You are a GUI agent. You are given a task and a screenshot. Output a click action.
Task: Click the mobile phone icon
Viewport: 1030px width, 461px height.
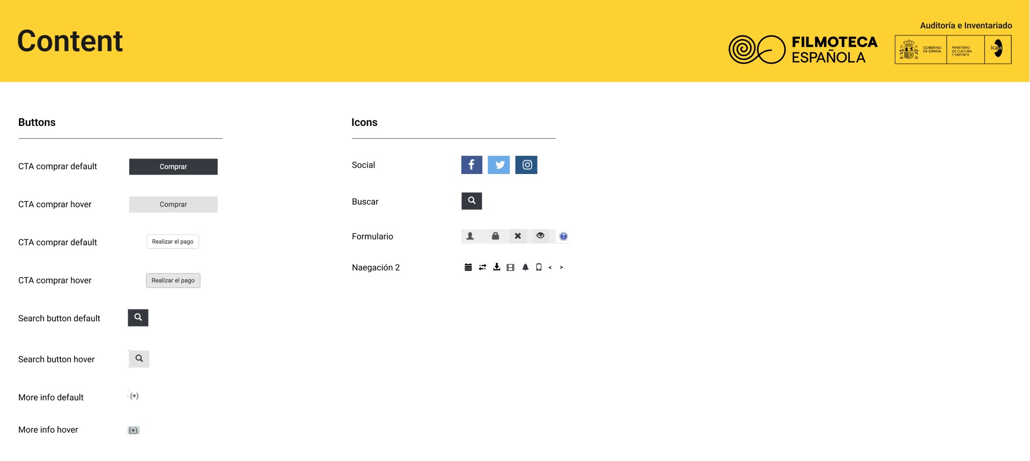click(x=539, y=267)
